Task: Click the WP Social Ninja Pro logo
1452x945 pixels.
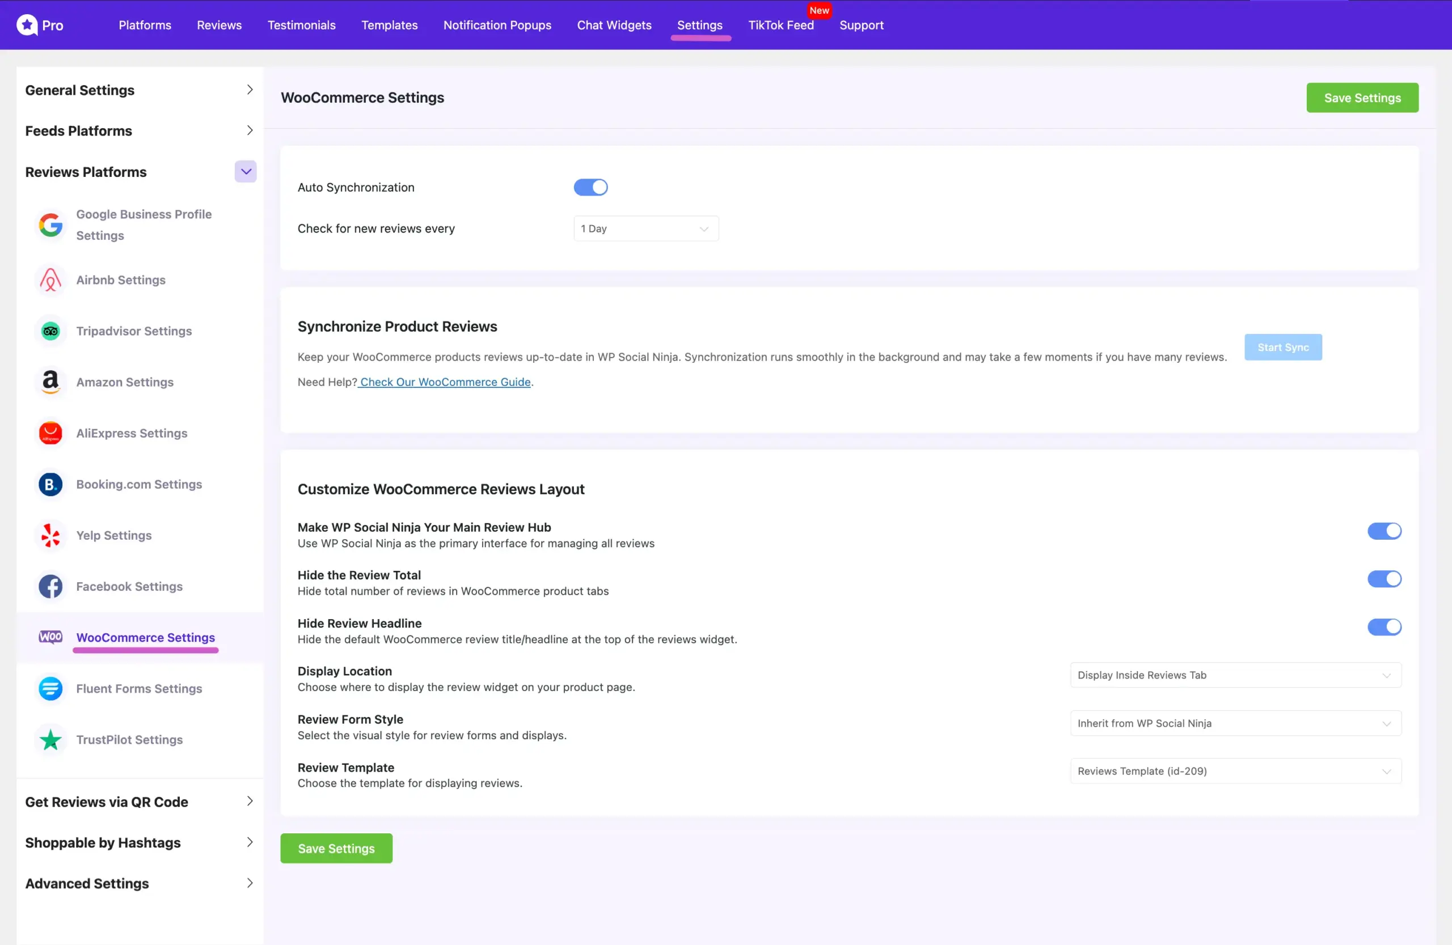Action: (x=40, y=25)
